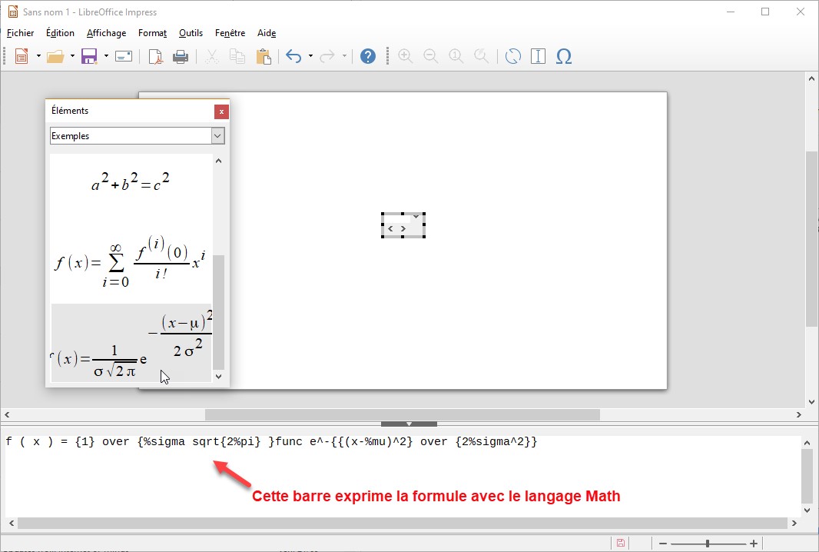
Task: Open the Format menu
Action: (x=152, y=33)
